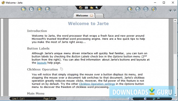Click the quick bar search magnifier icon

[x=97, y=8]
